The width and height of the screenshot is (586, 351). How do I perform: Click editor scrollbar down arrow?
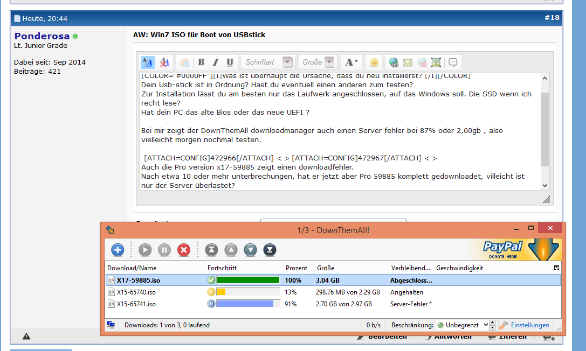pyautogui.click(x=544, y=185)
